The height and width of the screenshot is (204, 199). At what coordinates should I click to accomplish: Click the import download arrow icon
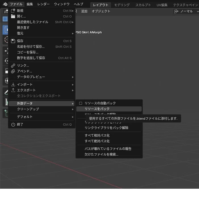pos(13,85)
